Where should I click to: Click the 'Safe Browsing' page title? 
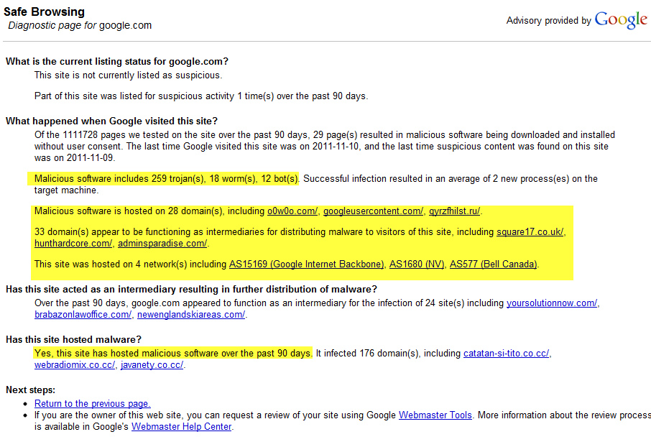[x=44, y=11]
